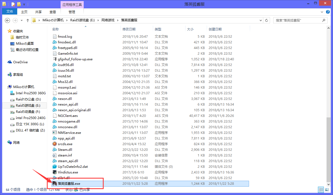Collapse the ribbon with the chevron
333x195 pixels.
coord(322,12)
